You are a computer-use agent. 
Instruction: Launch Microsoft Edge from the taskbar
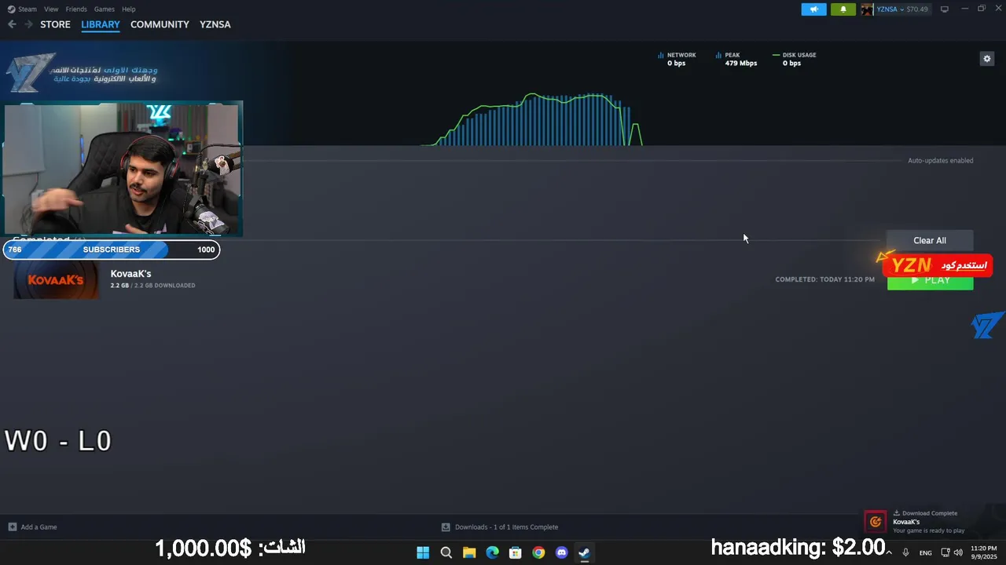tap(492, 552)
